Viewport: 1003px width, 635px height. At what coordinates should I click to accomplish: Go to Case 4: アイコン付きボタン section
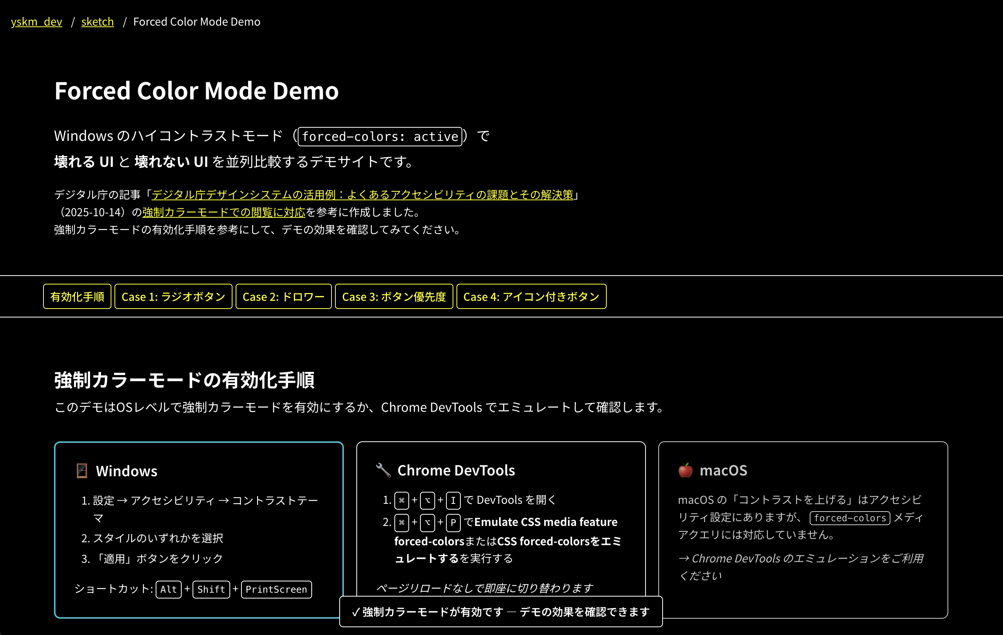coord(531,297)
